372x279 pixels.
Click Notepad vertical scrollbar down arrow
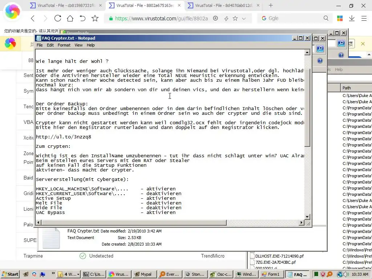click(307, 217)
